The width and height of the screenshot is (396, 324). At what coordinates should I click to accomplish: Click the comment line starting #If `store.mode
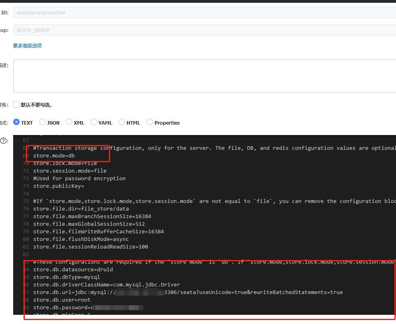214,201
